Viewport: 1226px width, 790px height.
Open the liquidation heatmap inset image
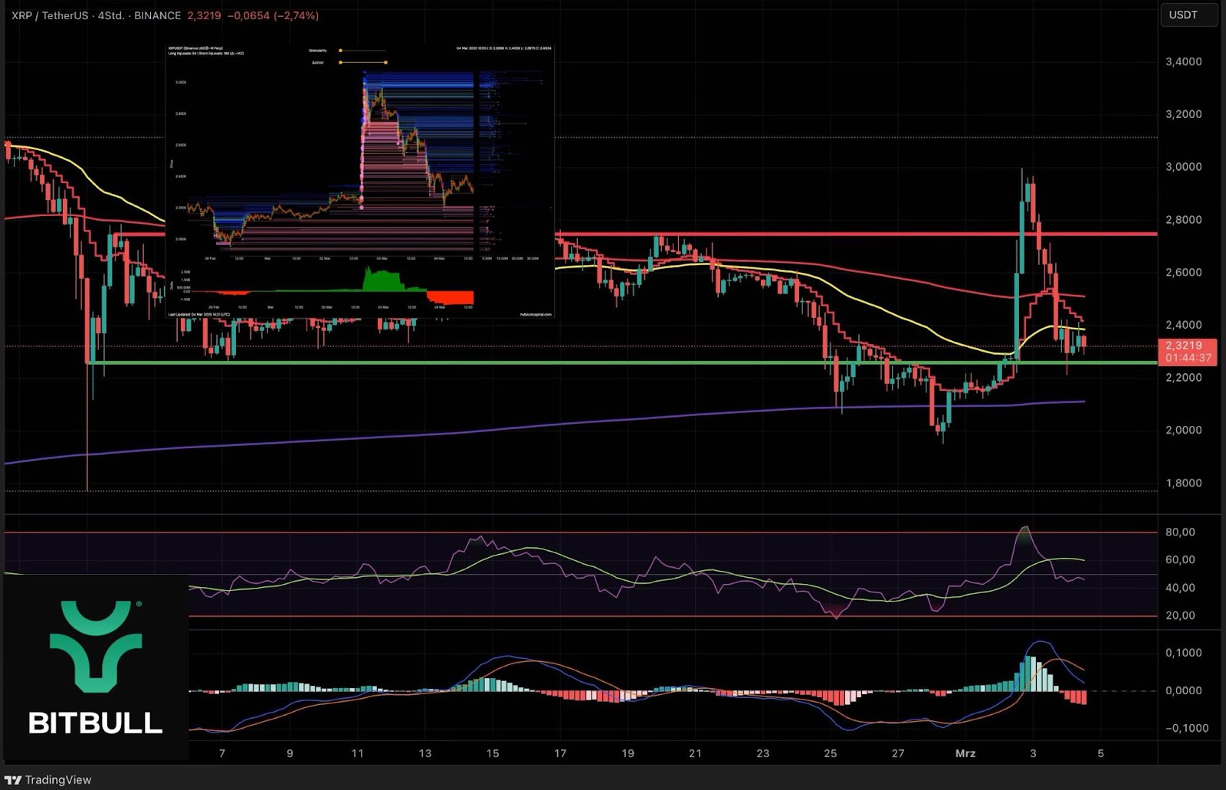tap(359, 181)
